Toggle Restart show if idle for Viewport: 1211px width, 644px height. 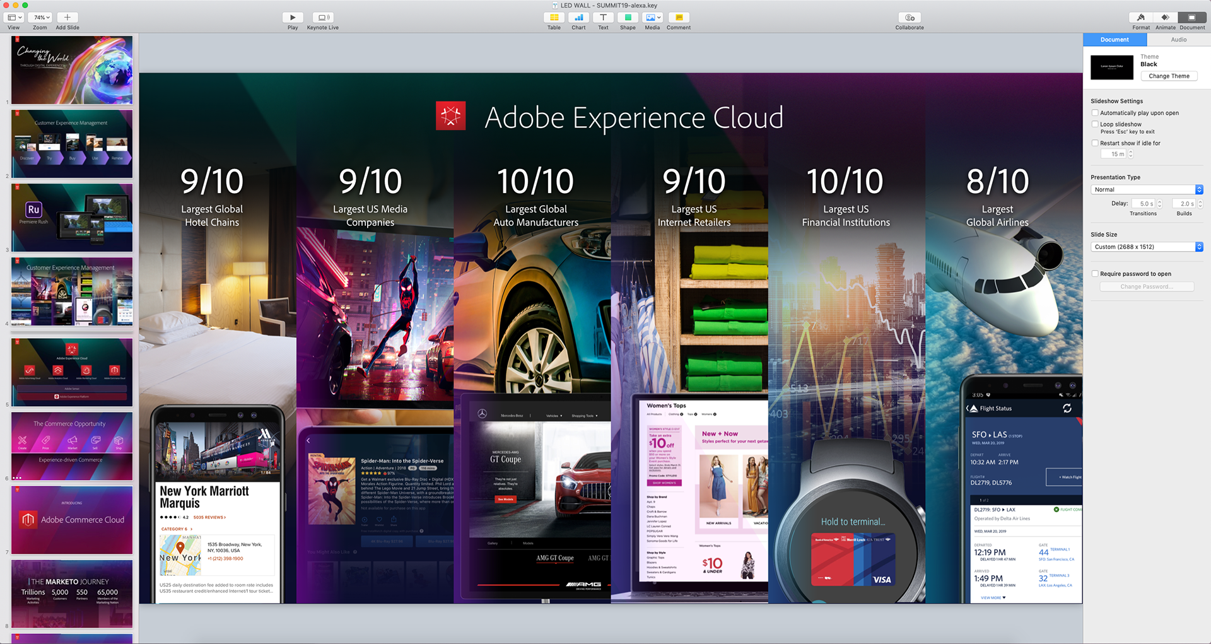1095,143
